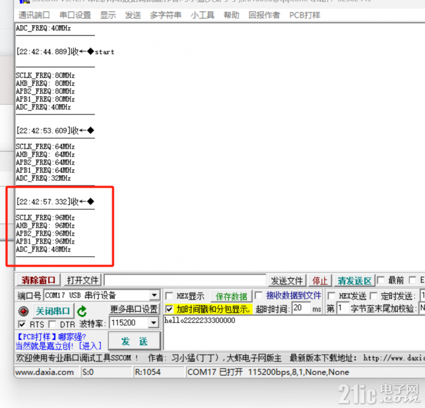Click www.daxia.com in status bar
Viewport: 425px width, 408px height.
pos(45,372)
